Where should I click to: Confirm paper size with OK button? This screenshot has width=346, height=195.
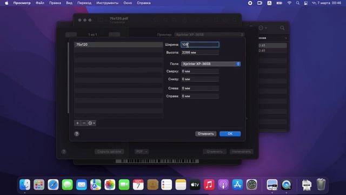pos(230,134)
